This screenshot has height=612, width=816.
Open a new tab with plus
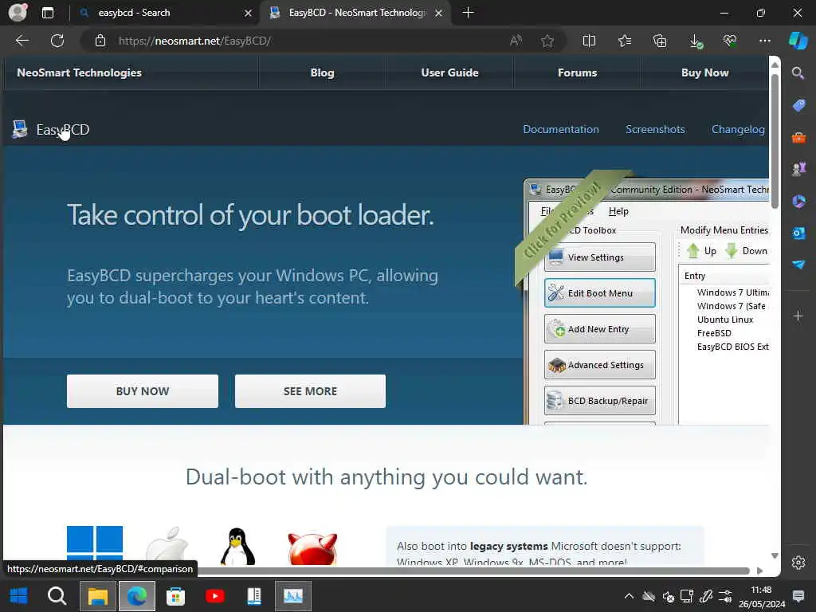coord(468,13)
